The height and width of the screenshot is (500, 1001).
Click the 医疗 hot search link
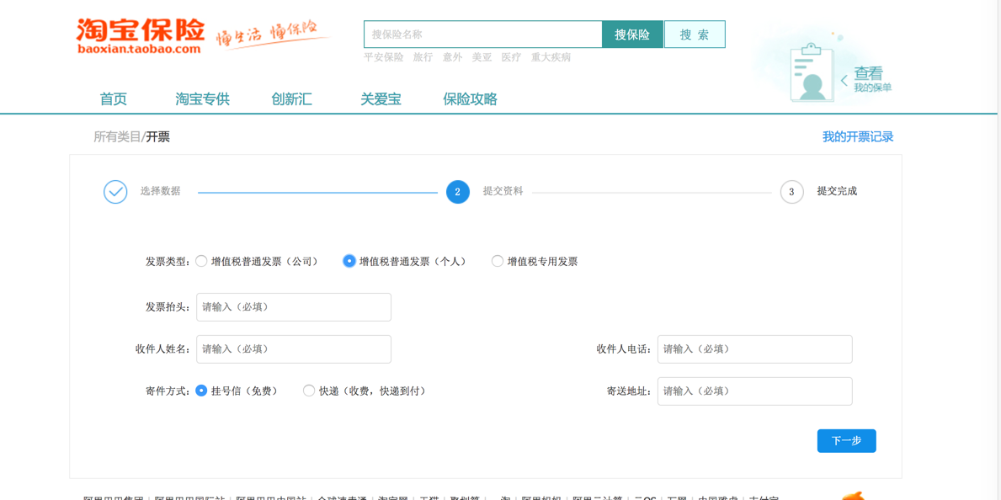coord(511,57)
